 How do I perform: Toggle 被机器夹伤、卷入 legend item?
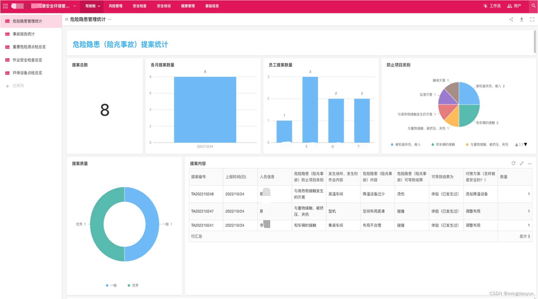pyautogui.click(x=406, y=145)
